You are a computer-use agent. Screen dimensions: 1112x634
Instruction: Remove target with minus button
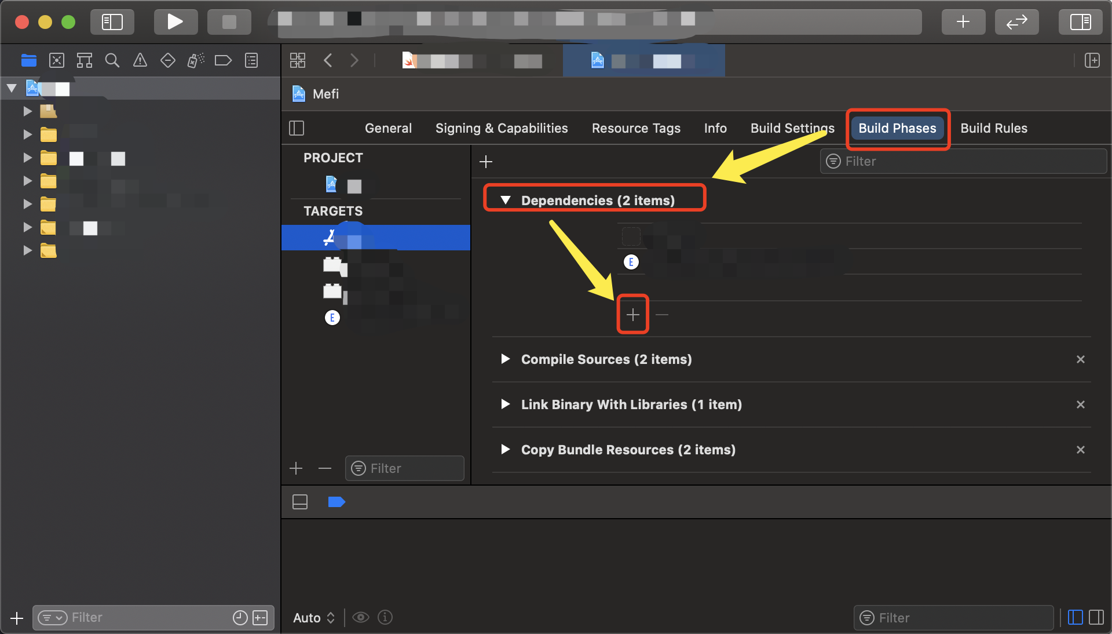[325, 468]
